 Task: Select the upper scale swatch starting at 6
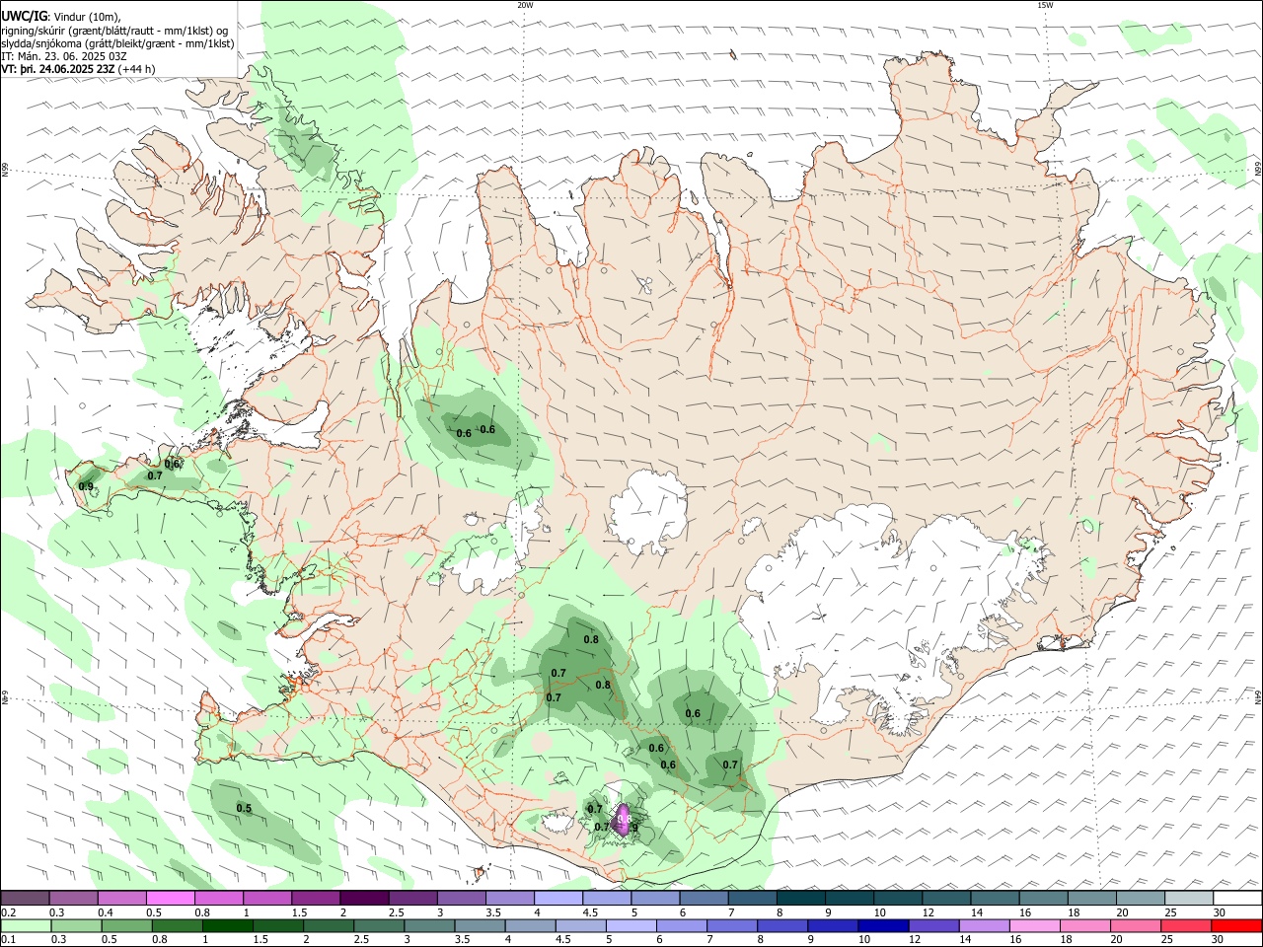[705, 899]
